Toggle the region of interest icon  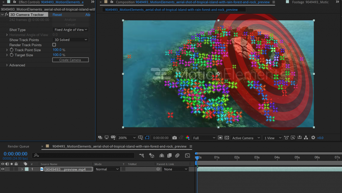pyautogui.click(x=220, y=138)
